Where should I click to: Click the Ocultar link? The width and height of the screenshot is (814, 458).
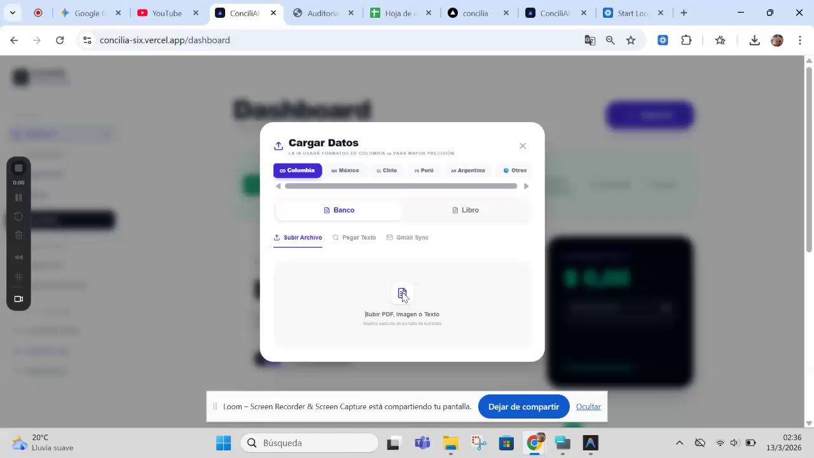click(588, 406)
